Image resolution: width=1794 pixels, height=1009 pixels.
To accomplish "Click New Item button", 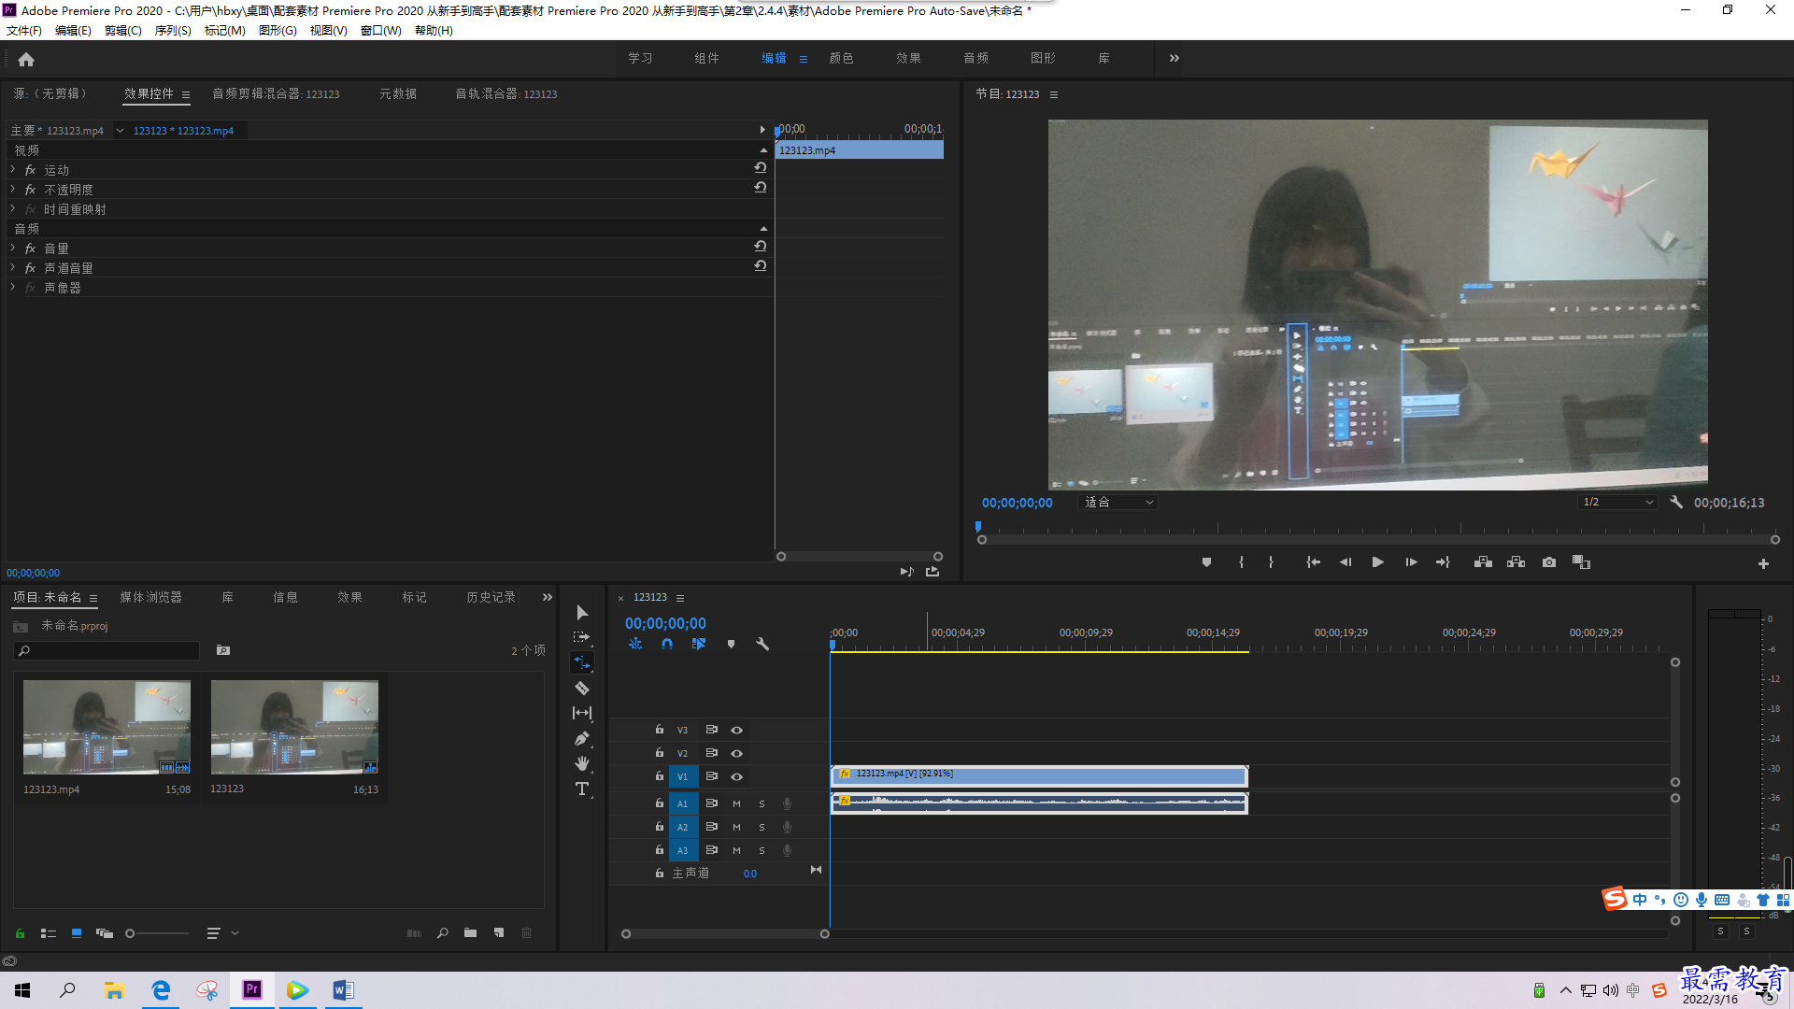I will click(x=499, y=932).
